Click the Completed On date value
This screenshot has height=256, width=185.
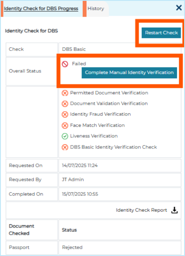pyautogui.click(x=80, y=194)
